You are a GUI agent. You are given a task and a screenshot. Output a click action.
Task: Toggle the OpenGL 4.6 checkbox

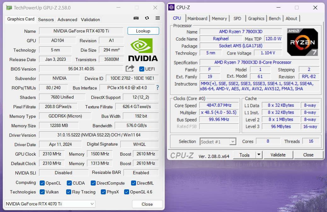(x=127, y=192)
